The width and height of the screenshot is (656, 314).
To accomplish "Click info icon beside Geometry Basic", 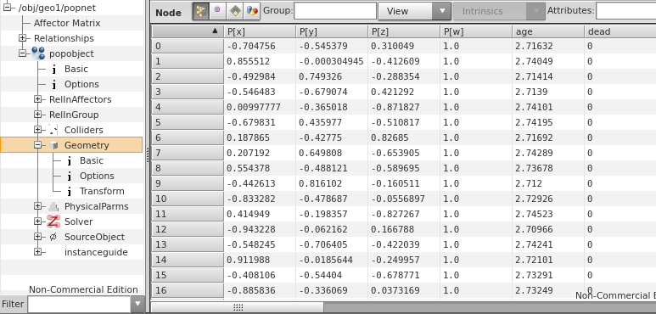I will point(69,161).
